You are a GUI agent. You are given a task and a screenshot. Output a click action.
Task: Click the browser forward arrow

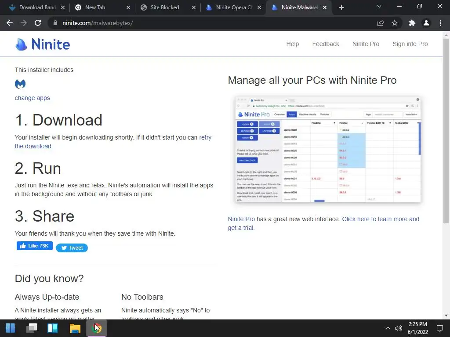(24, 23)
